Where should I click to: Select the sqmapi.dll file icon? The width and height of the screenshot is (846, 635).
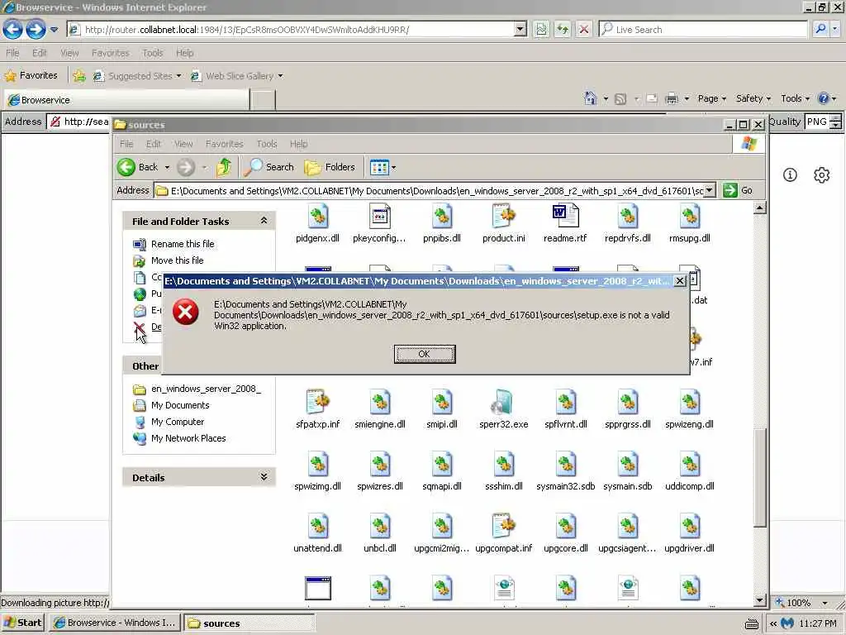point(441,464)
